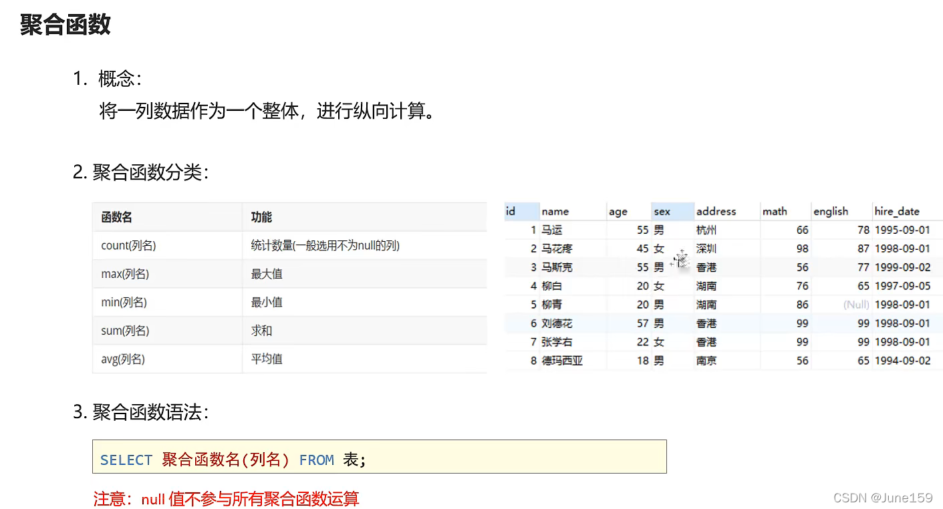
Task: Select the address cell '深圳'
Action: 706,248
